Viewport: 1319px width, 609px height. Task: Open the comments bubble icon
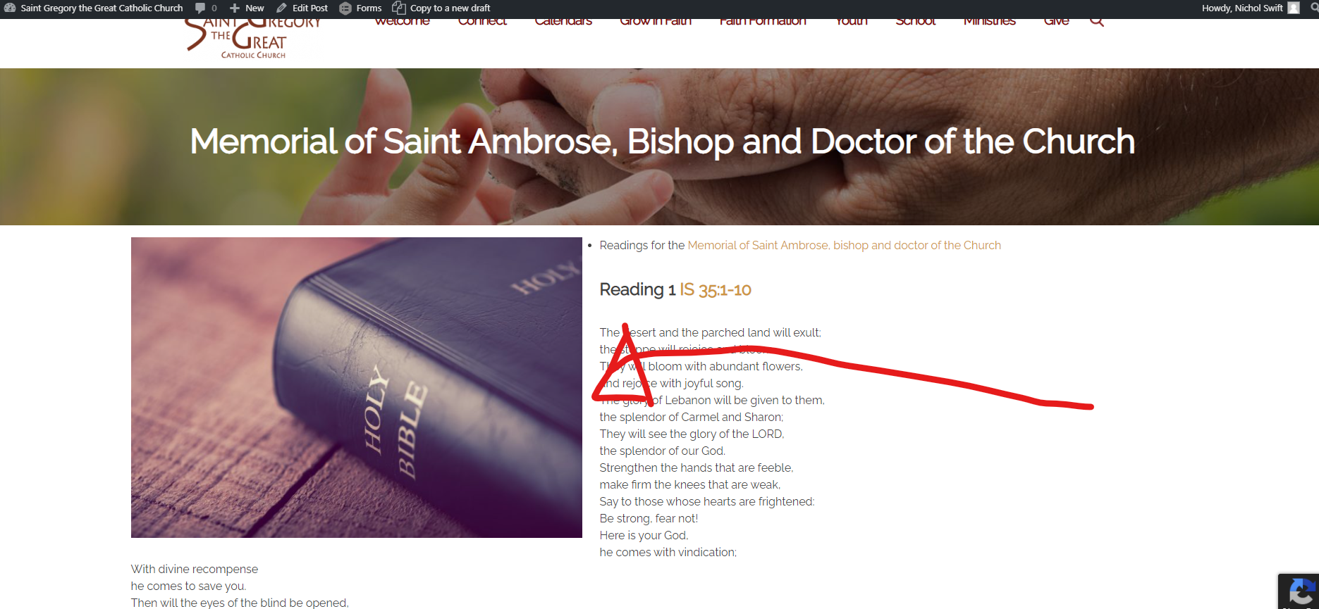(200, 8)
